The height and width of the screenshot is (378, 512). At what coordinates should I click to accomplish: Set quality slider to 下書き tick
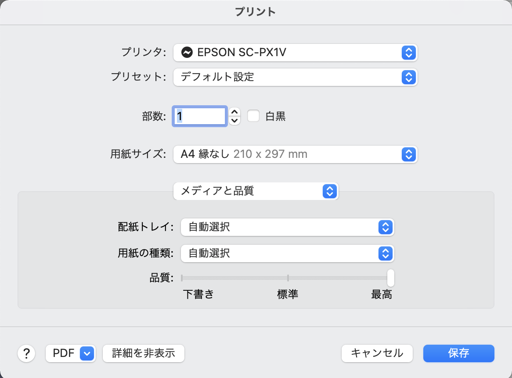tap(182, 278)
